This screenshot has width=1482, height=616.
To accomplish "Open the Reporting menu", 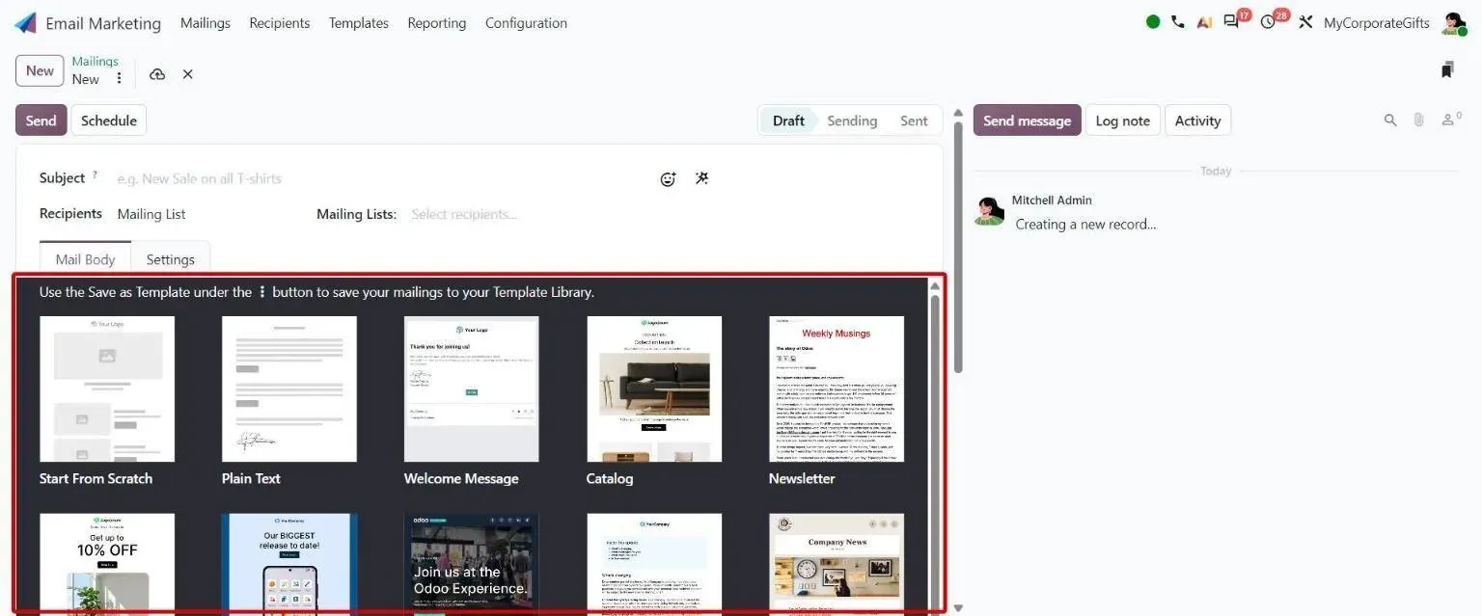I will point(437,23).
